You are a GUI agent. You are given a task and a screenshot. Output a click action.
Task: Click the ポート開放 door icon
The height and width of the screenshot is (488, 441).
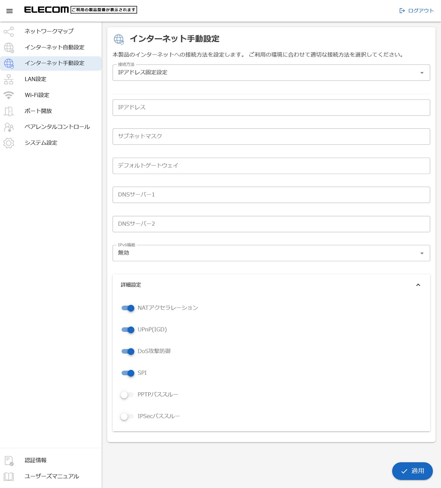coord(9,111)
